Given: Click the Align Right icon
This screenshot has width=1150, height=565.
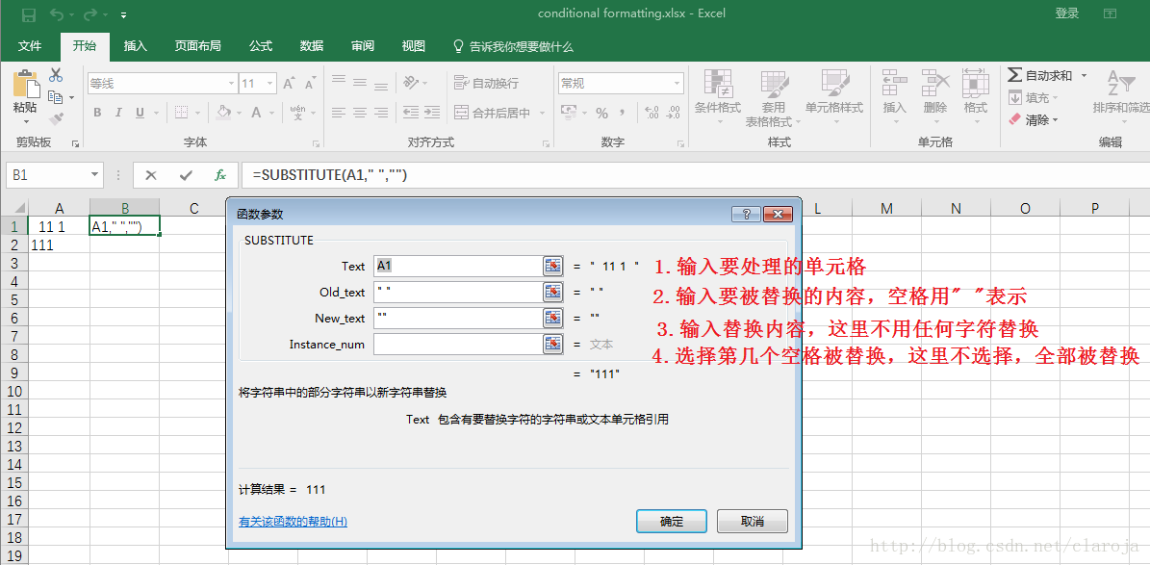Looking at the screenshot, I should [381, 113].
